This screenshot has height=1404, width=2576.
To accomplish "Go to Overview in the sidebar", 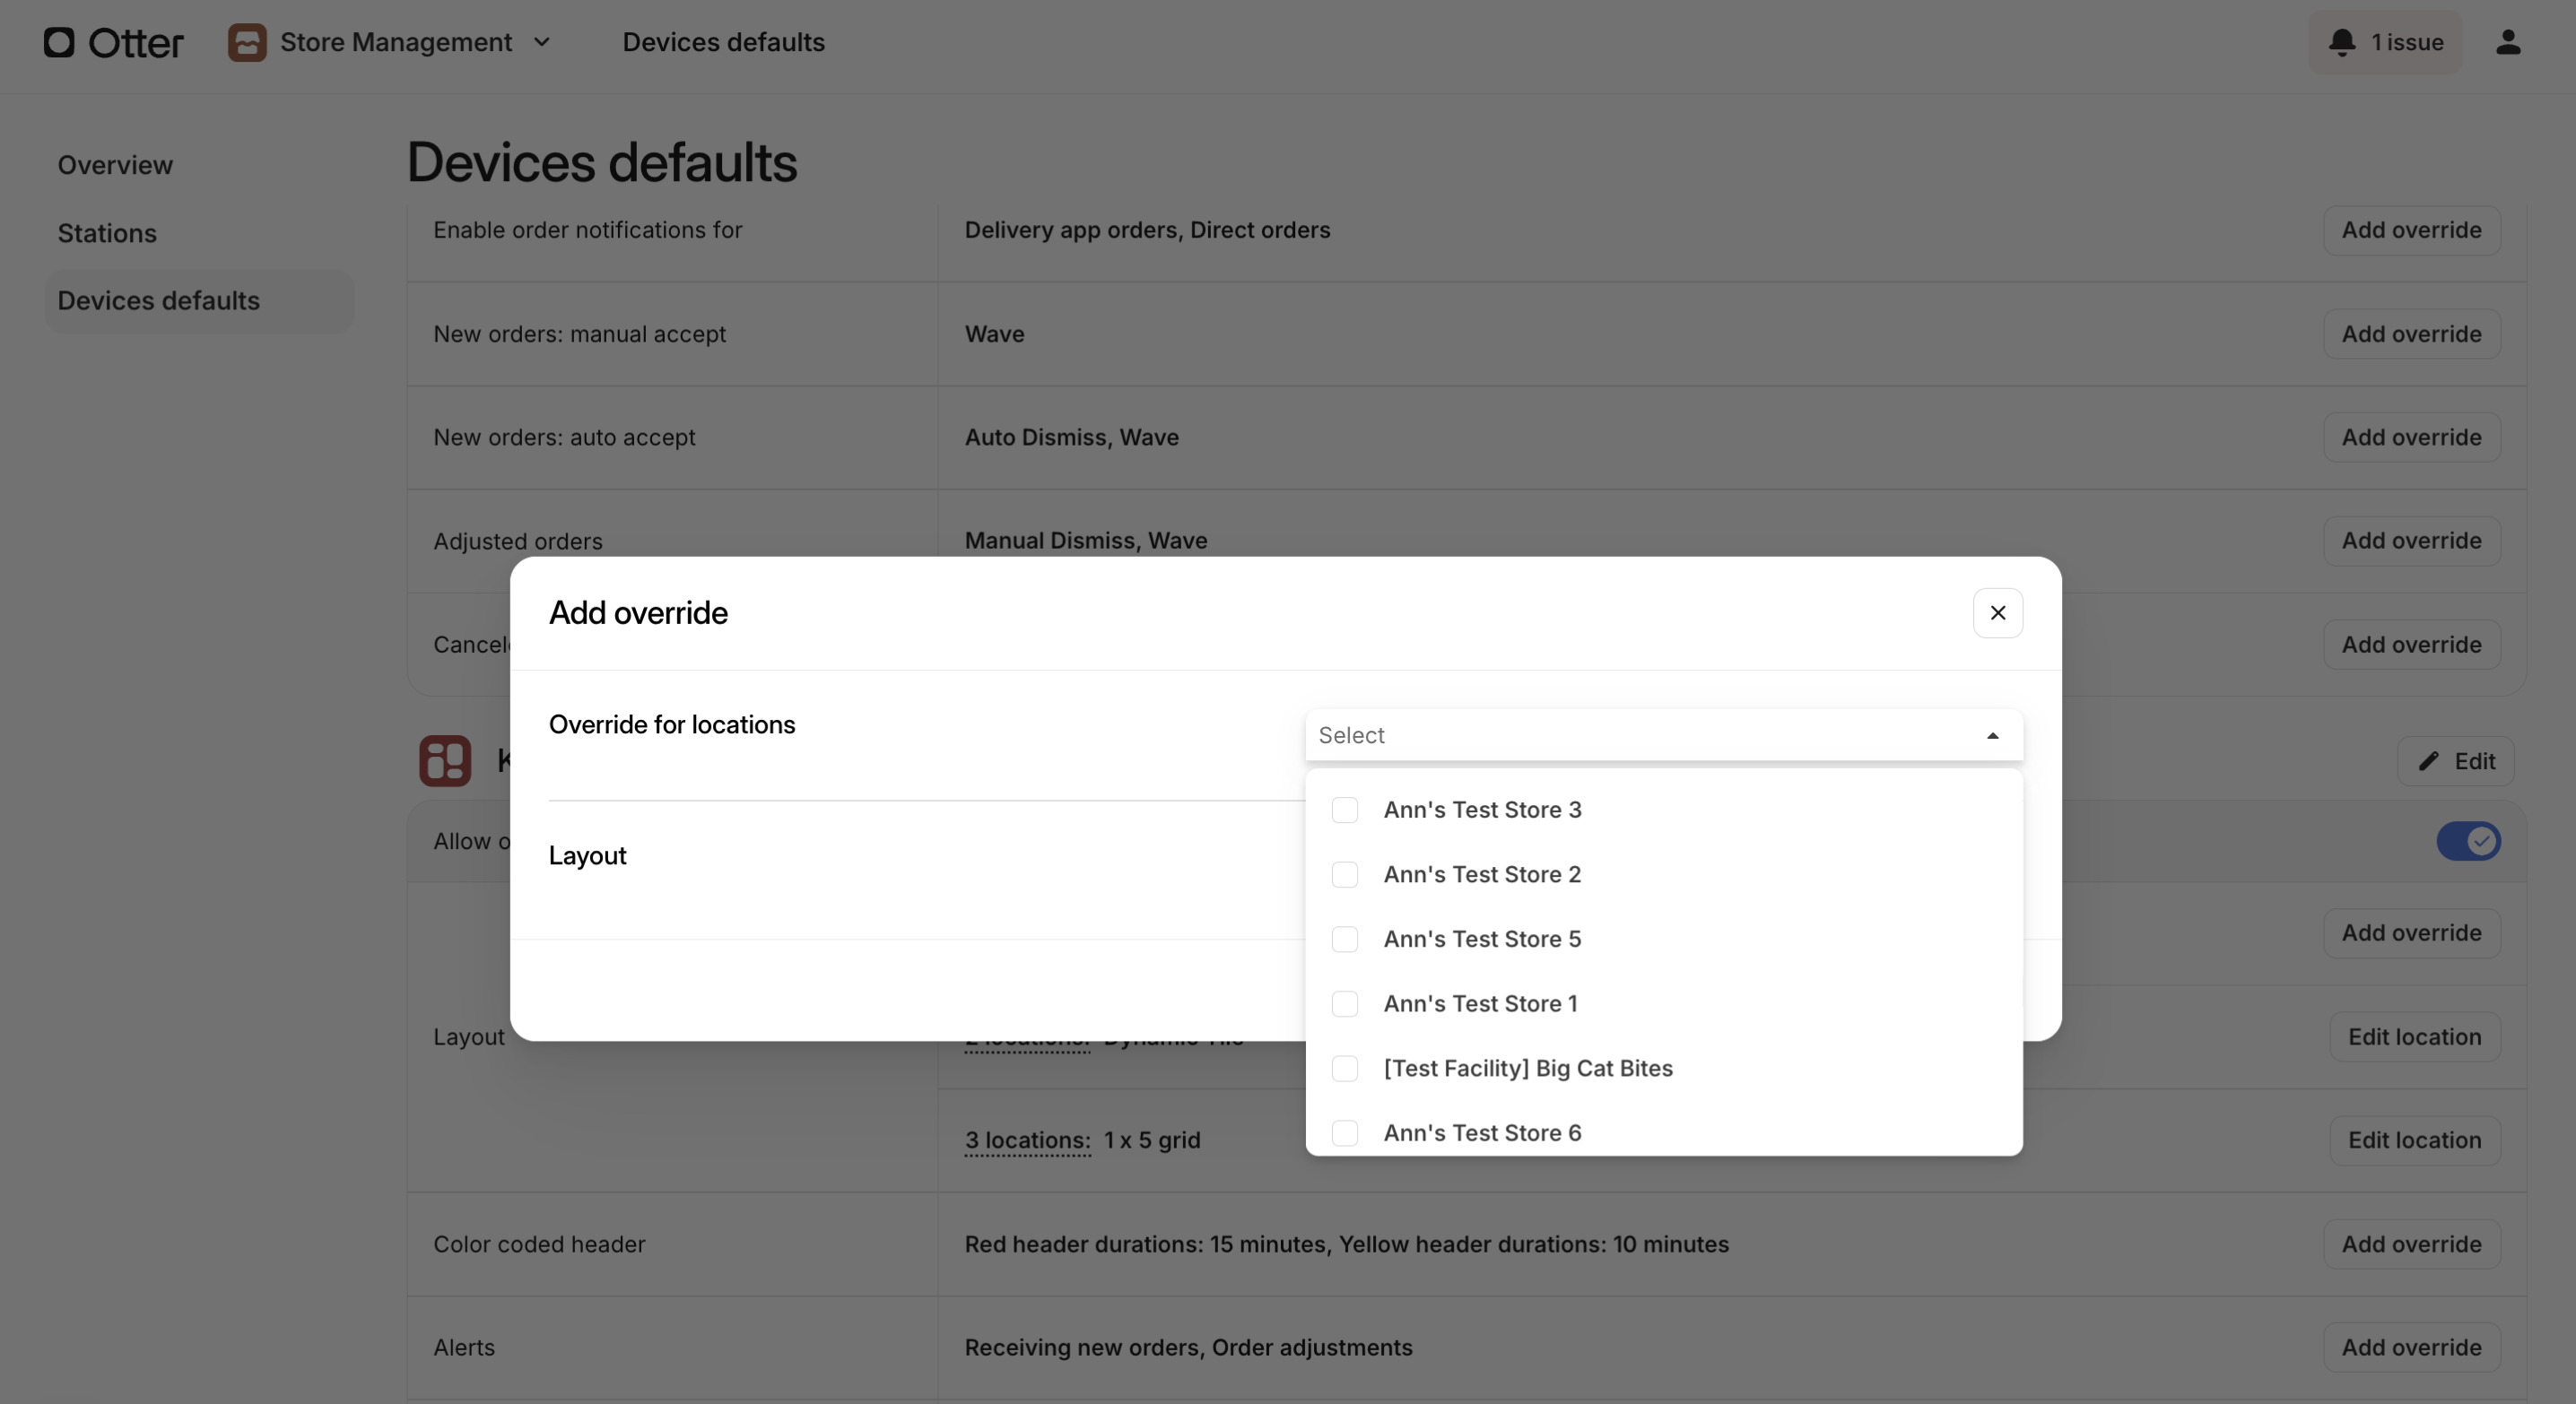I will click(115, 165).
